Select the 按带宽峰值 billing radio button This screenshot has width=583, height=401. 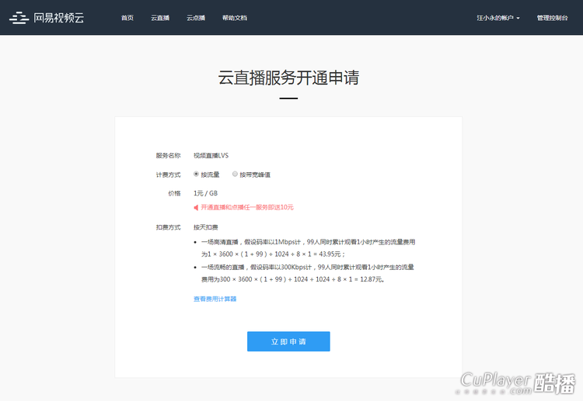[x=235, y=175]
